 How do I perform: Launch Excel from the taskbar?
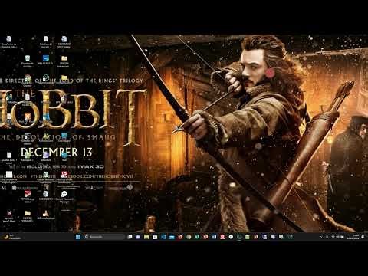coord(197,237)
